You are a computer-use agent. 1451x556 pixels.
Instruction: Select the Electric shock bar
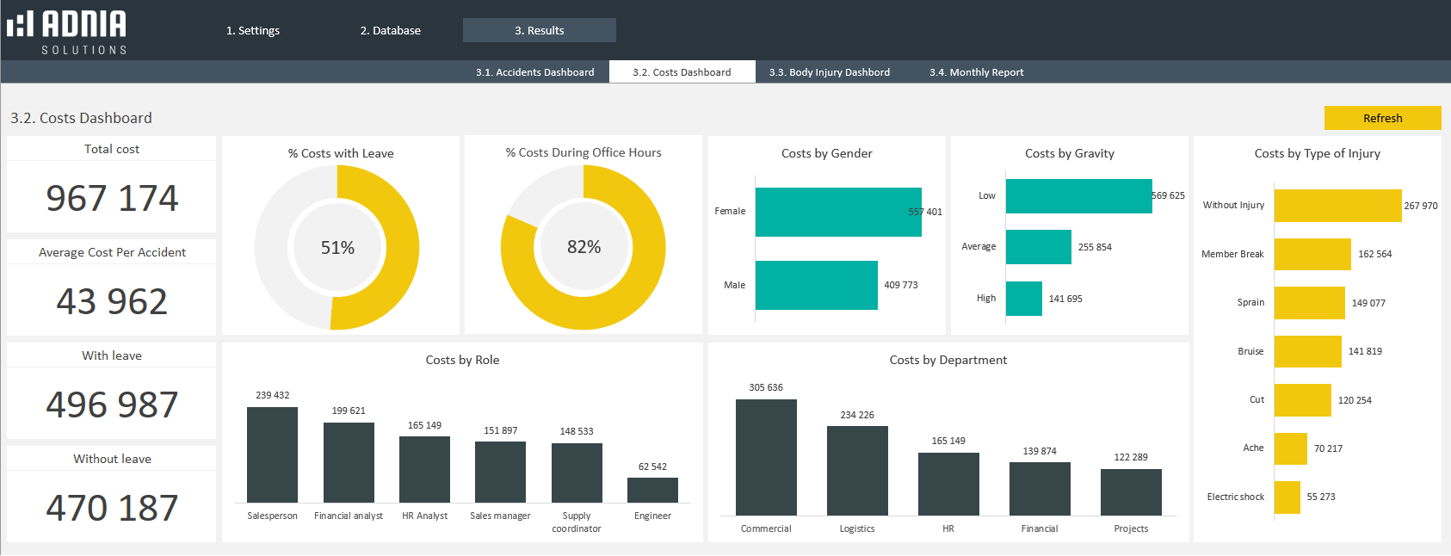tap(1287, 497)
